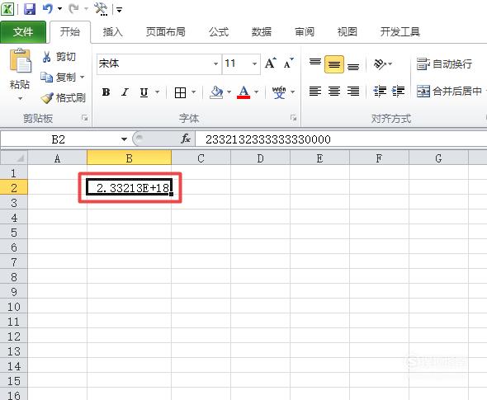The height and width of the screenshot is (400, 487).
Task: Toggle italic formatting
Action: 125,92
